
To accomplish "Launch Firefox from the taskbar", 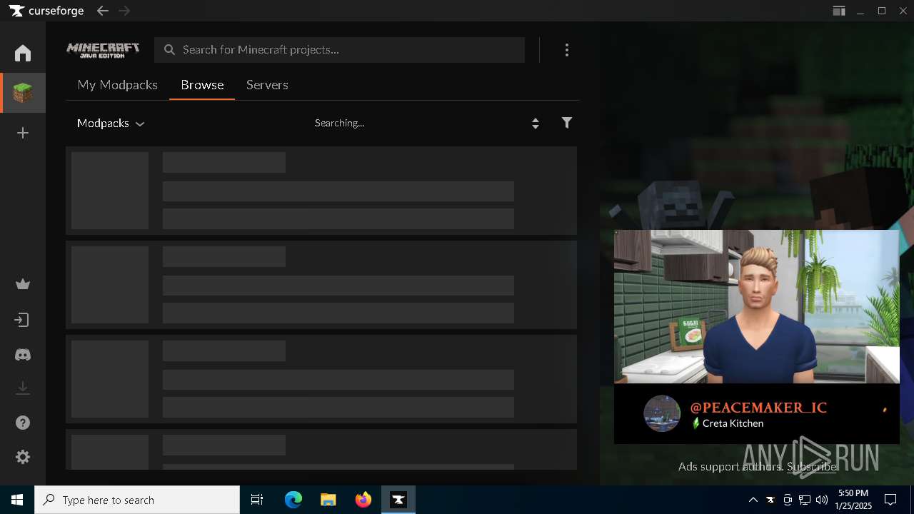I will tap(363, 500).
